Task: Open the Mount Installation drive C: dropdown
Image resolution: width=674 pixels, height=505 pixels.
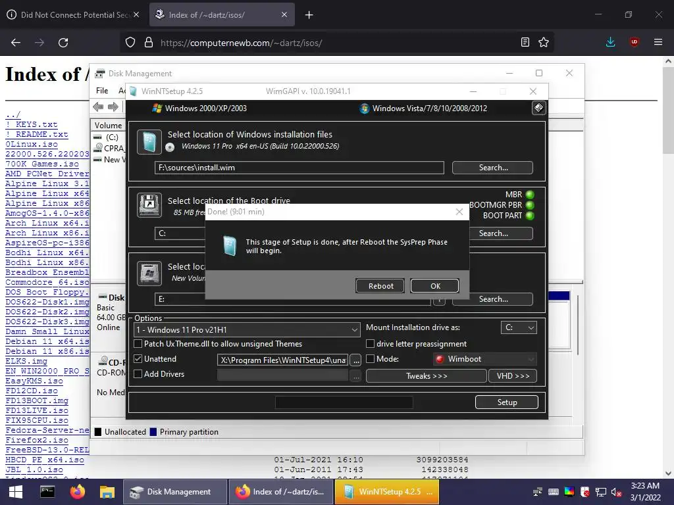Action: pyautogui.click(x=519, y=327)
